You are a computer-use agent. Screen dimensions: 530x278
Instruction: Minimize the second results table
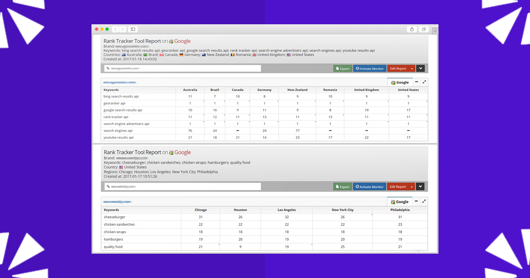pyautogui.click(x=416, y=201)
